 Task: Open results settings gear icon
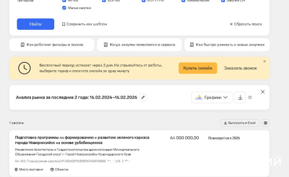pos(265,123)
